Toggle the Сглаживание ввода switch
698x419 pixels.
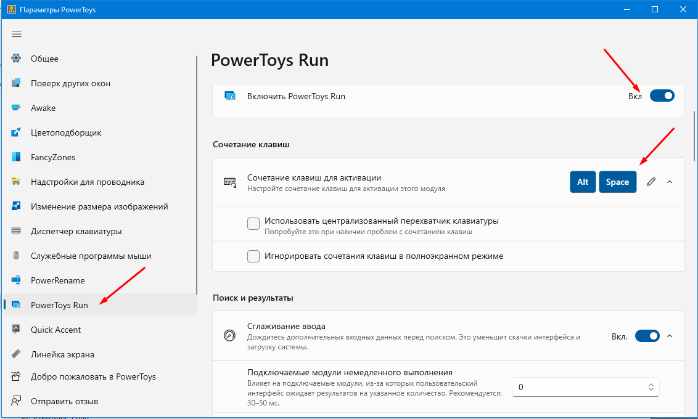point(647,336)
